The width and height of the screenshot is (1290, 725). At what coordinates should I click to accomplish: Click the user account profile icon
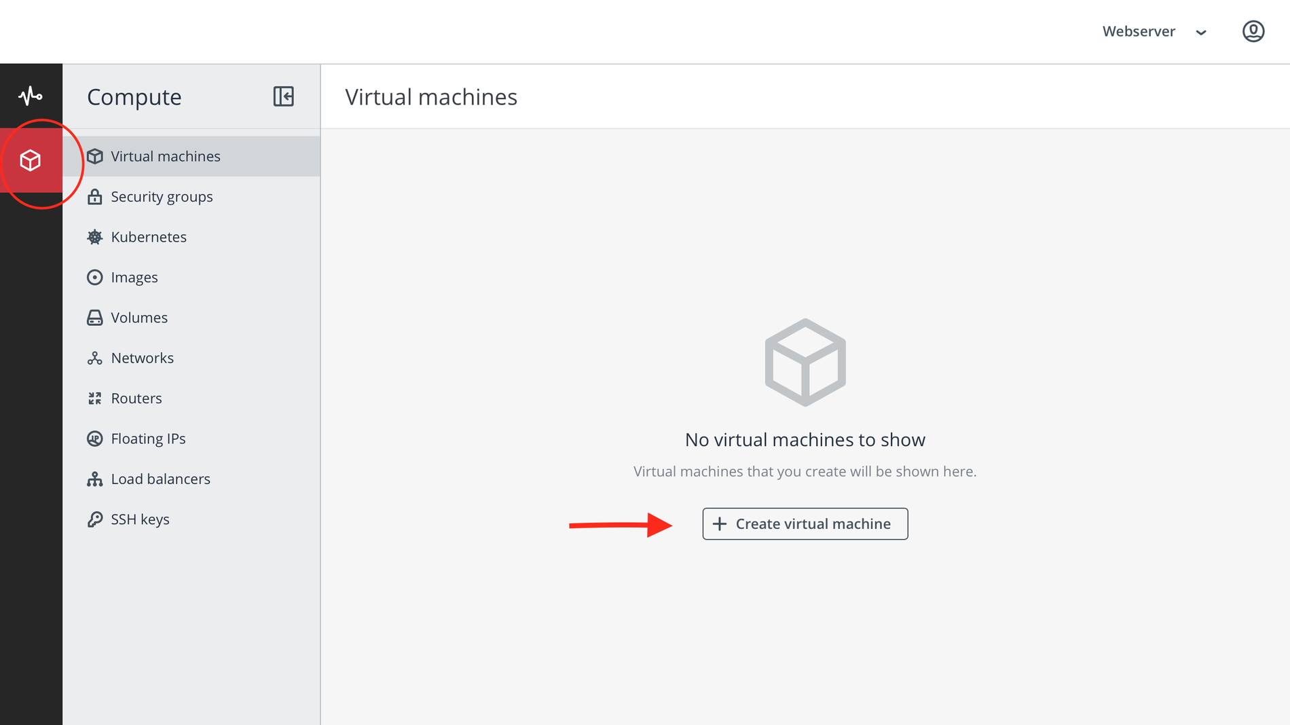tap(1253, 31)
